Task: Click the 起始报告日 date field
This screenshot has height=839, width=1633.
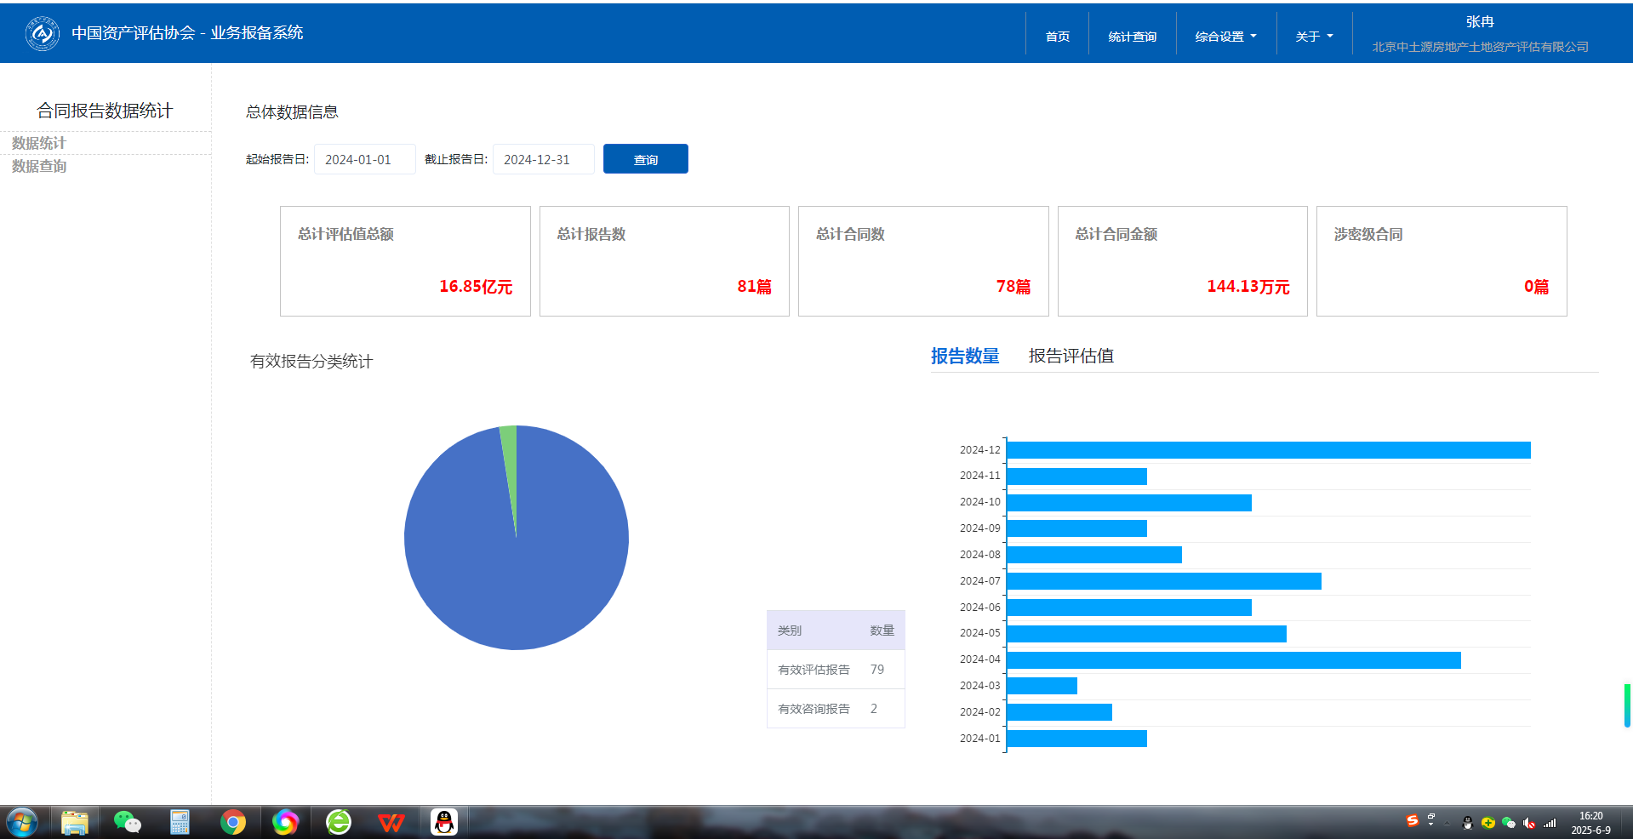Action: pos(364,159)
